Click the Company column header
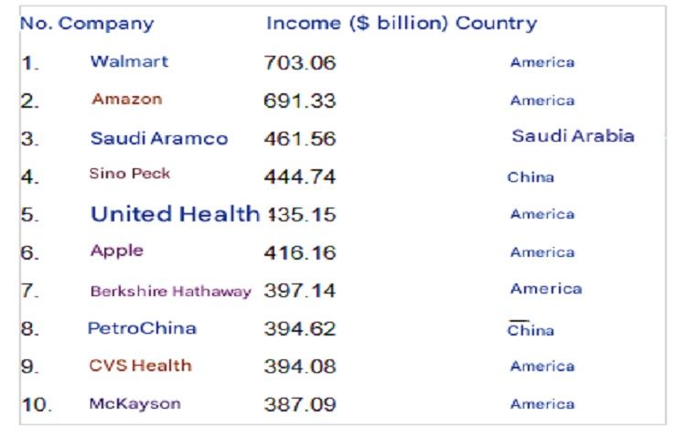The width and height of the screenshot is (686, 448). click(x=106, y=24)
